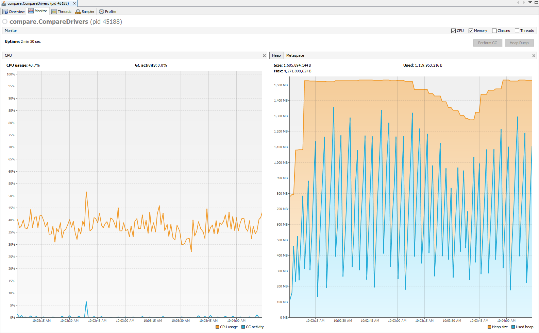
Task: Click the Perform GC button
Action: tap(487, 43)
